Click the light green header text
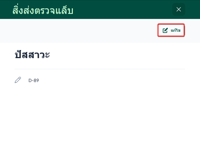The height and width of the screenshot is (156, 200). pyautogui.click(x=43, y=10)
